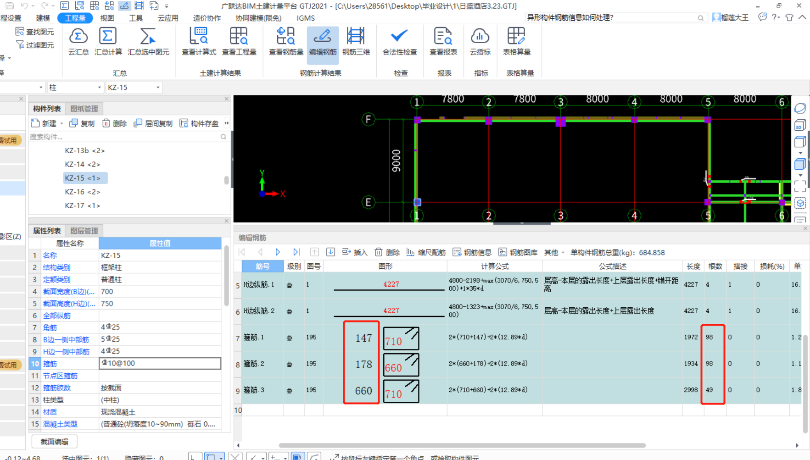Open quick access toolbar customize arrow
This screenshot has height=460, width=810.
pos(167,6)
